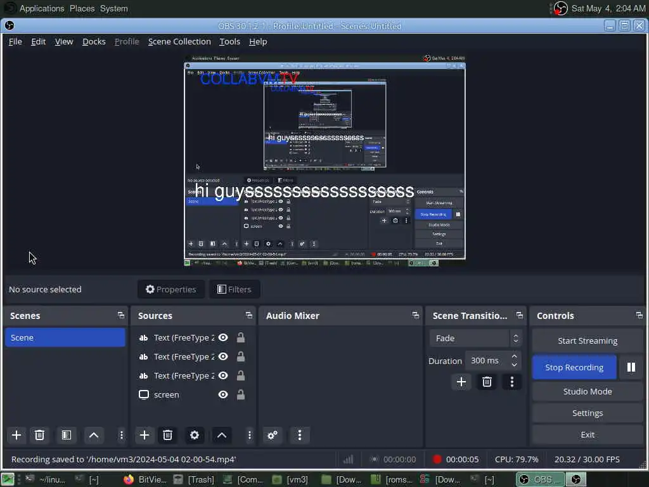Click OBS tray icon beside the clock
This screenshot has height=487, width=649.
(x=560, y=8)
